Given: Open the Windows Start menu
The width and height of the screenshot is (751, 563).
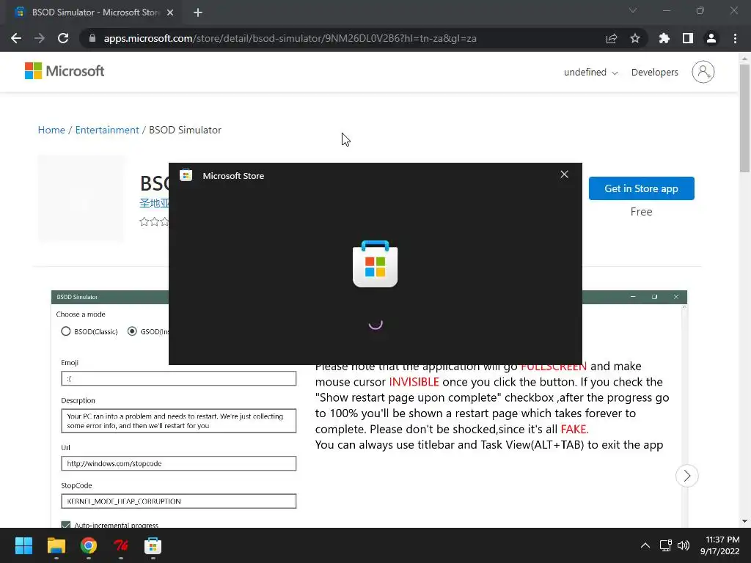Looking at the screenshot, I should pyautogui.click(x=23, y=545).
